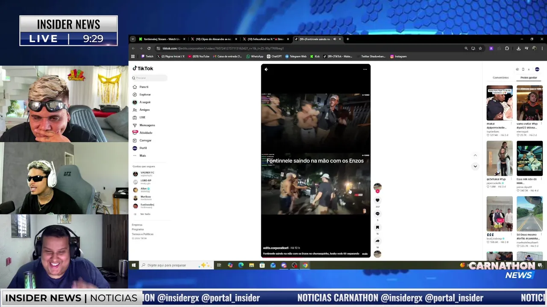Image resolution: width=547 pixels, height=307 pixels.
Task: Share the video with arrow icon
Action: (x=377, y=241)
